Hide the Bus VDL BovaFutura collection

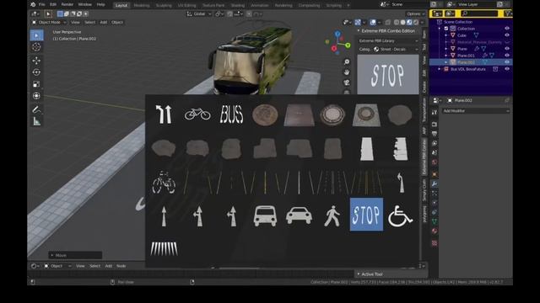[507, 69]
